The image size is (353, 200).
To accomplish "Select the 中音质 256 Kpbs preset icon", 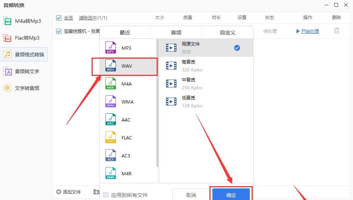I will 171,84.
